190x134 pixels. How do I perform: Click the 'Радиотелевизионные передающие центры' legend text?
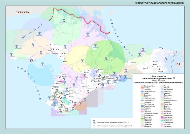point(113,122)
